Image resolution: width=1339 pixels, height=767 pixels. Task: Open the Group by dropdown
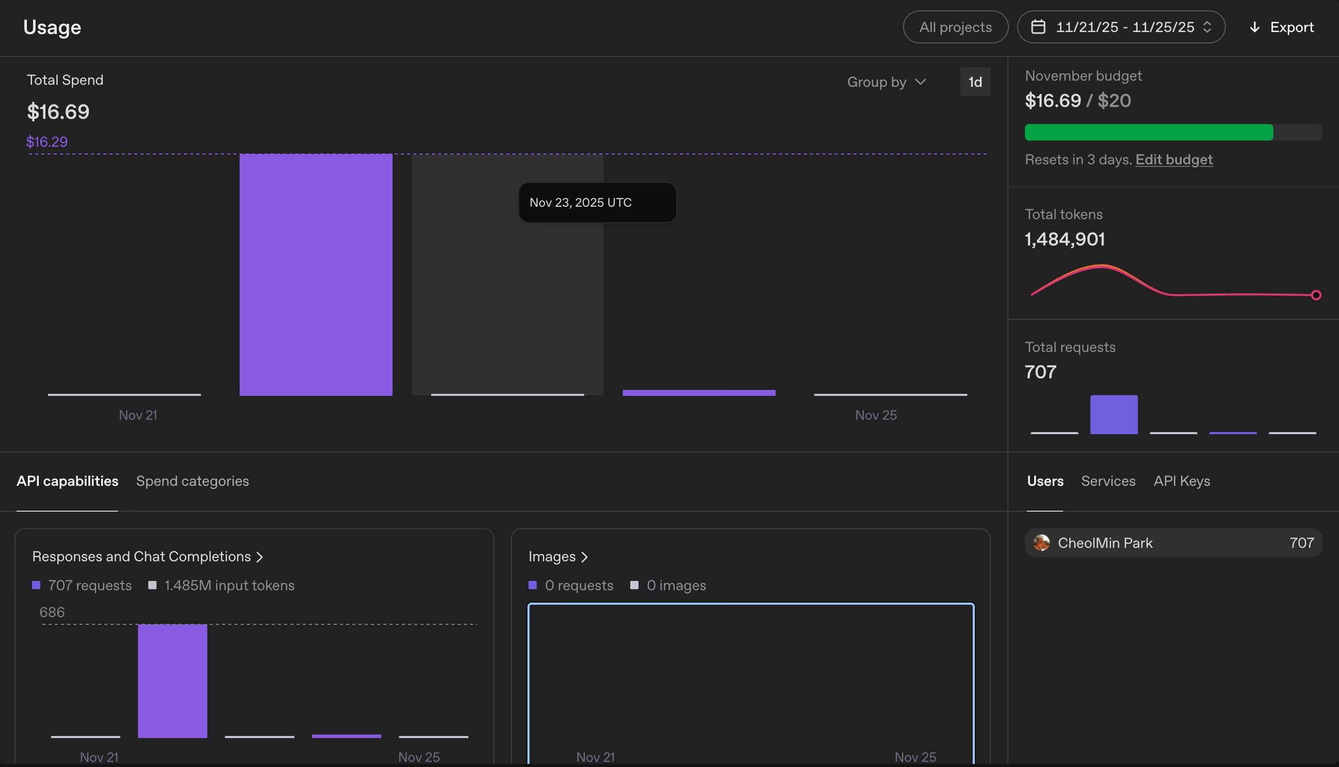[886, 82]
